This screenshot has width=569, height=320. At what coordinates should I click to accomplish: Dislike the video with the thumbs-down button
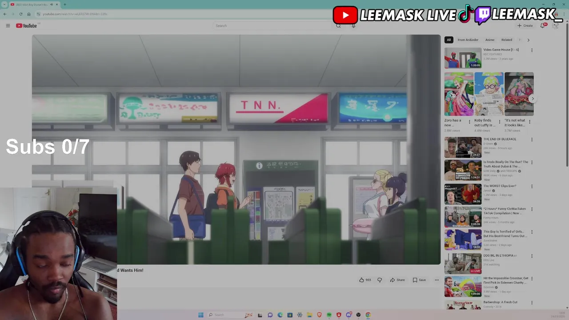click(x=380, y=280)
